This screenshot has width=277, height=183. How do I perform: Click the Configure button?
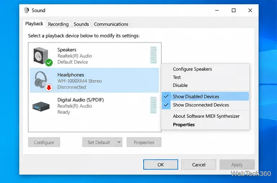(x=44, y=142)
